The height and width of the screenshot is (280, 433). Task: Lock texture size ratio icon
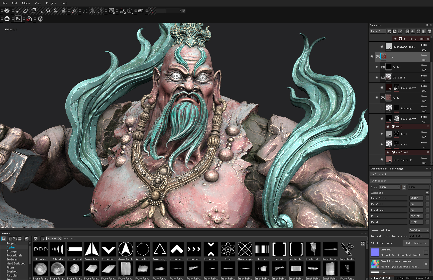(404, 187)
